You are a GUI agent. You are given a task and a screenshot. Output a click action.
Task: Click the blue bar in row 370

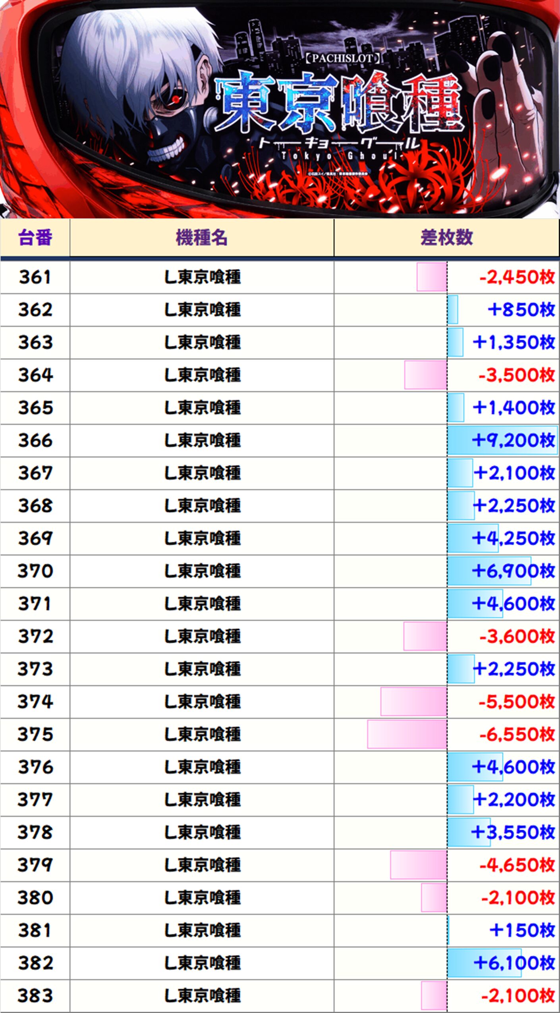pos(489,571)
